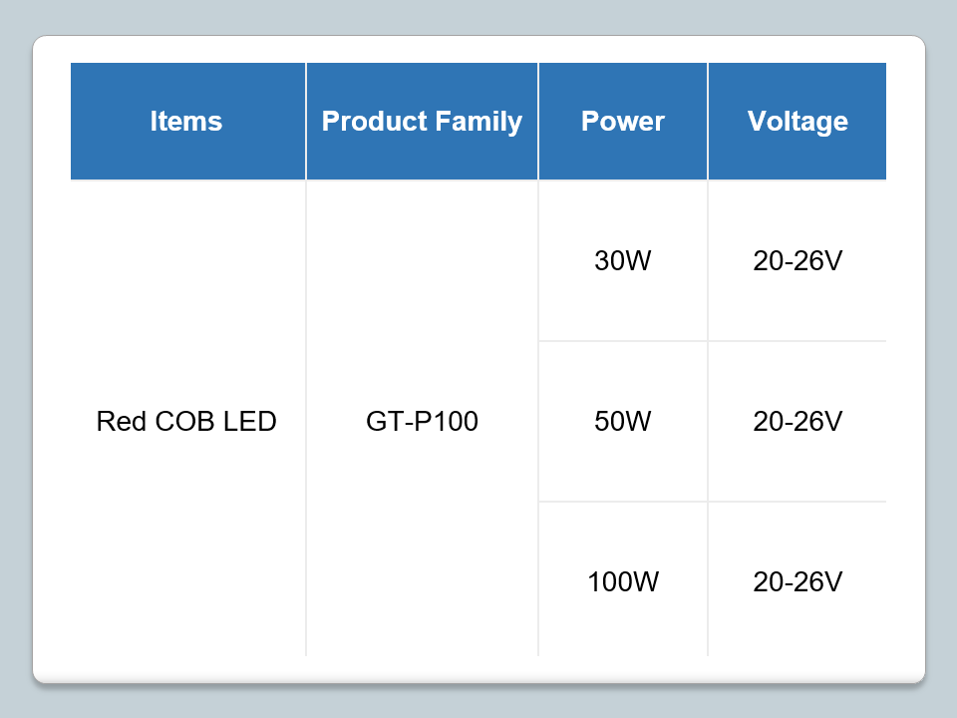Screen dimensions: 957x718
Task: Select the Voltage column header
Action: coord(797,122)
